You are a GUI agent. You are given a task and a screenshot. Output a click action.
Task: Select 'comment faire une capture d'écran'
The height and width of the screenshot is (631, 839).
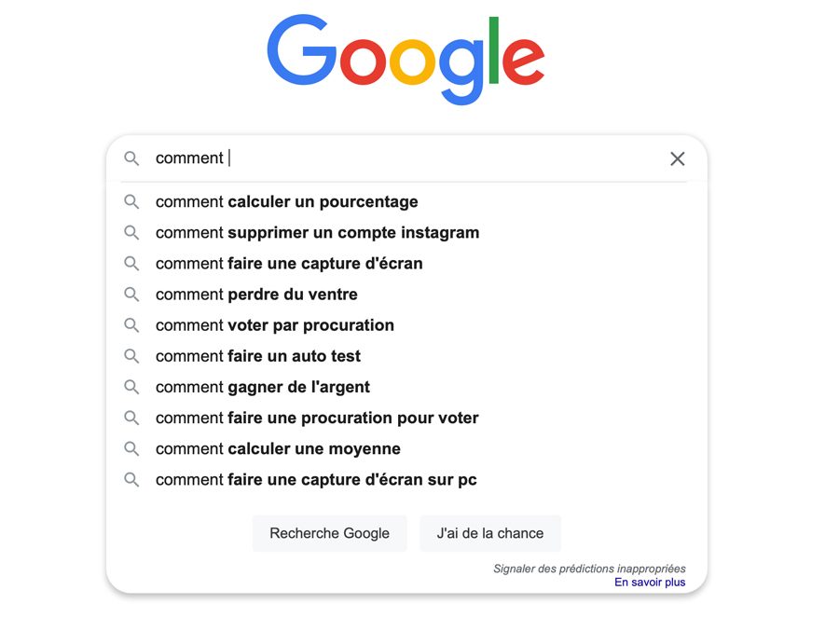289,263
